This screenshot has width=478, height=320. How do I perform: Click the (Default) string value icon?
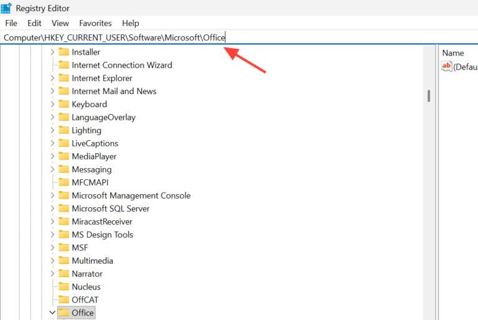click(x=447, y=66)
